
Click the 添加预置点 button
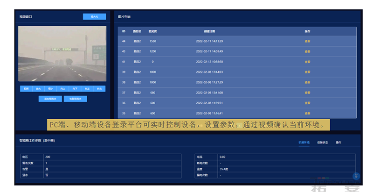click(50, 99)
